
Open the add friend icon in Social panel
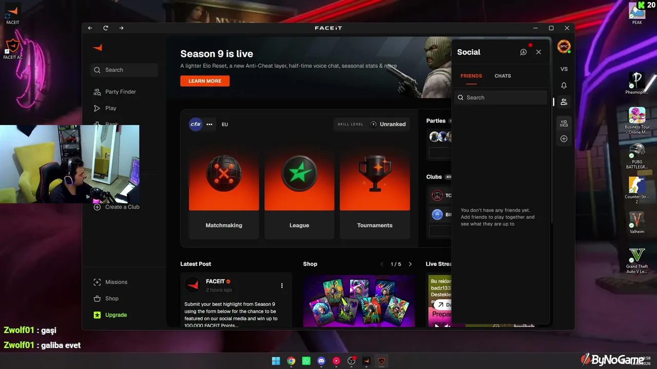[523, 52]
